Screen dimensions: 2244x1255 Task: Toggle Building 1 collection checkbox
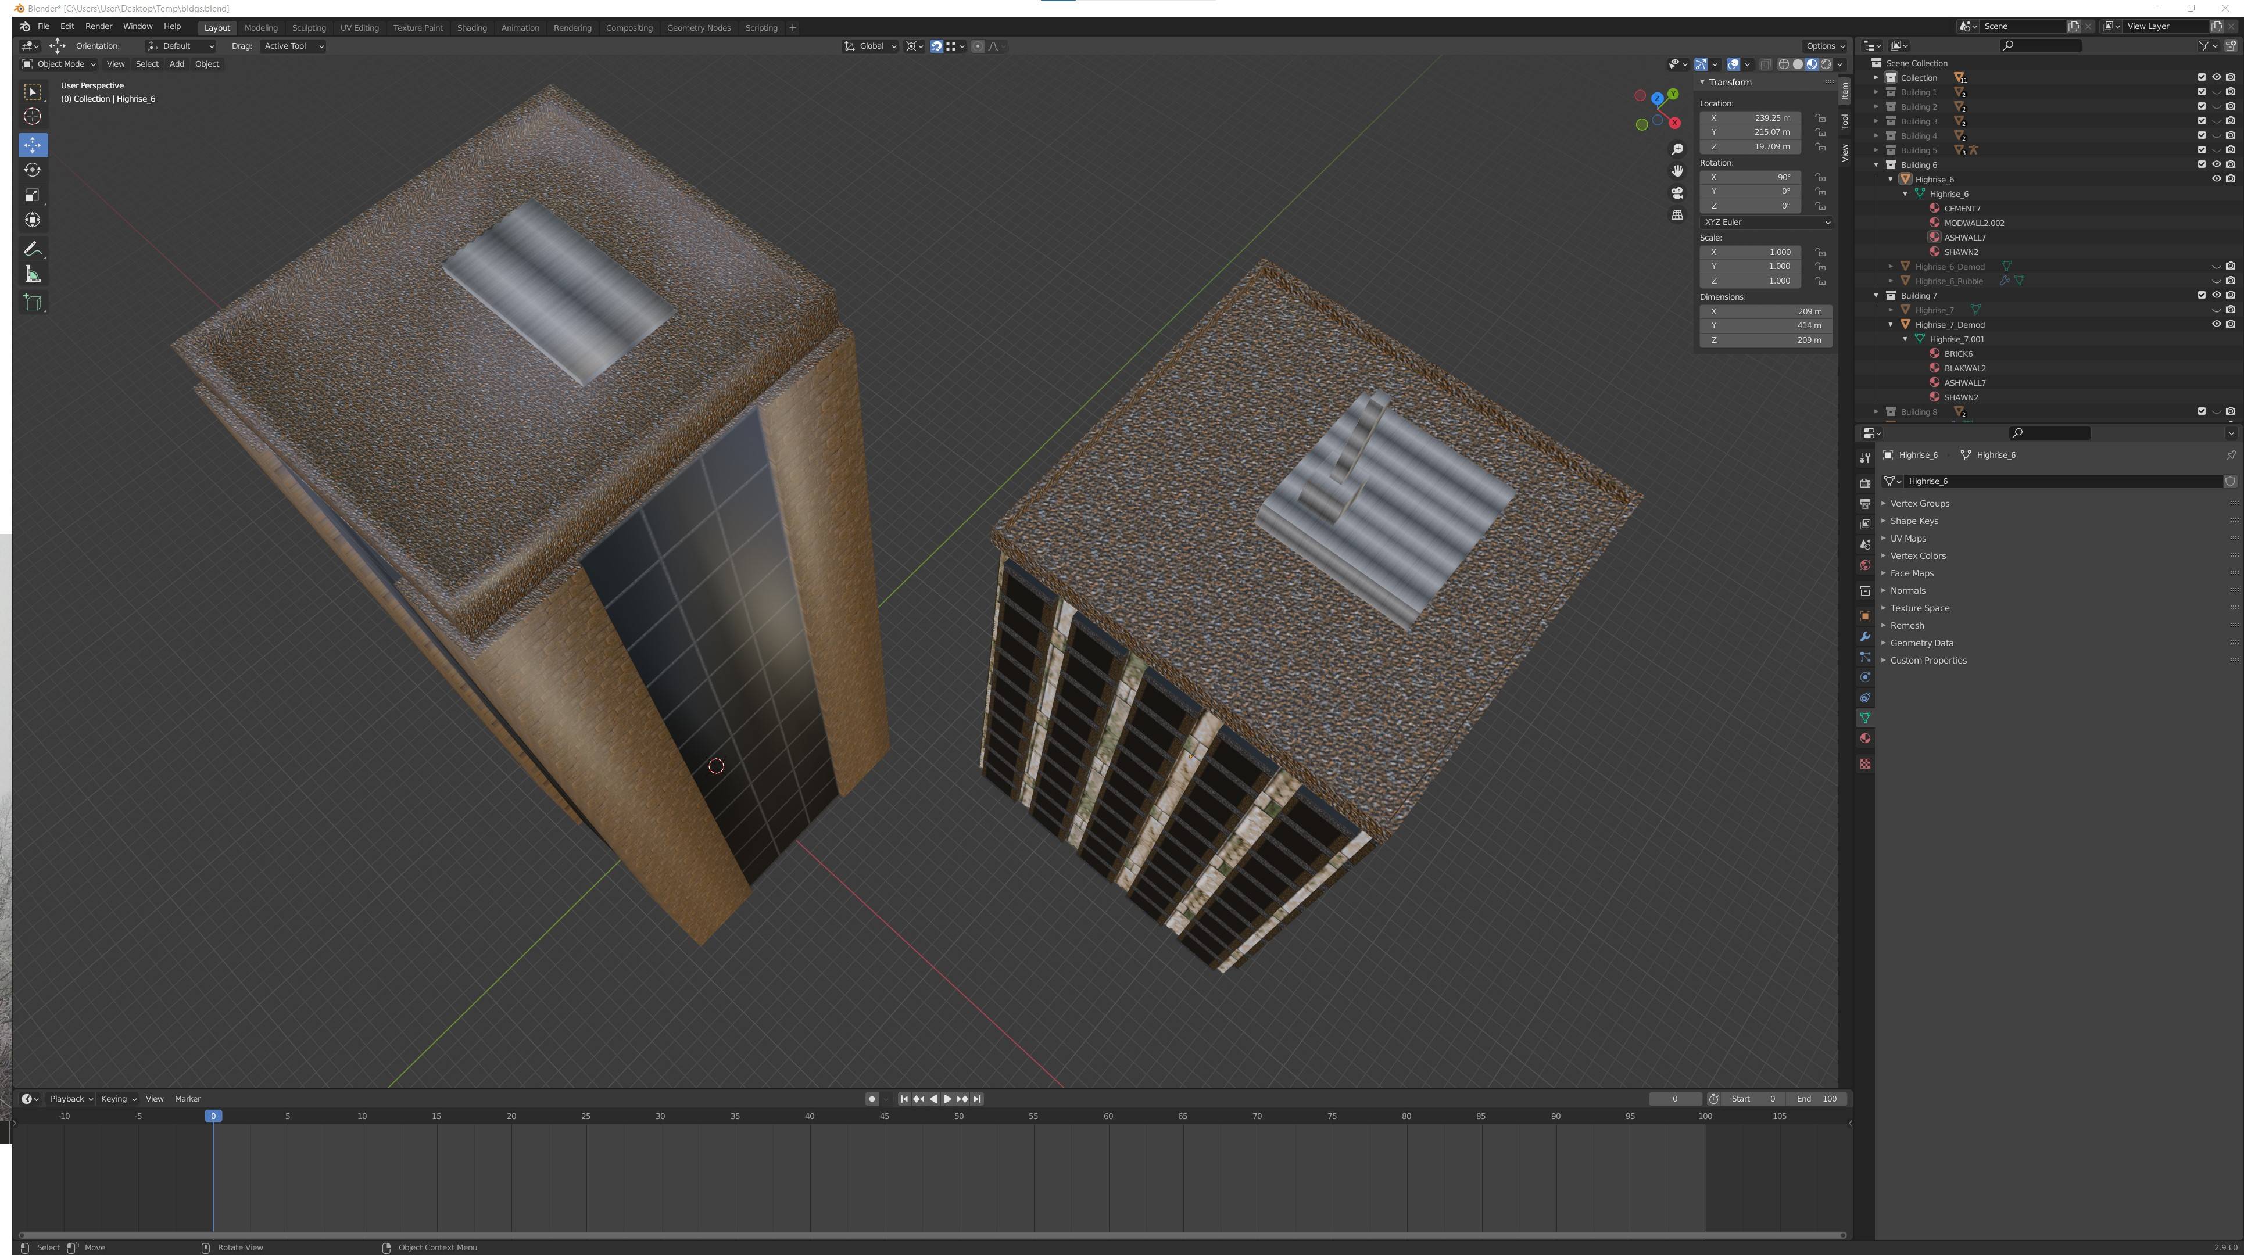click(2202, 92)
